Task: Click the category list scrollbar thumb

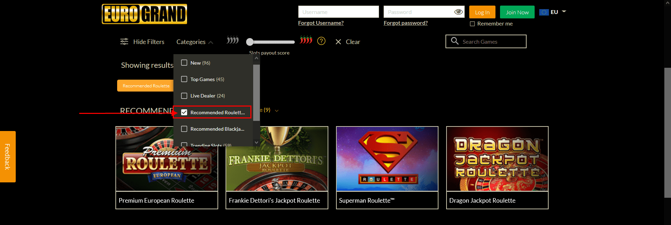Action: pos(257,93)
